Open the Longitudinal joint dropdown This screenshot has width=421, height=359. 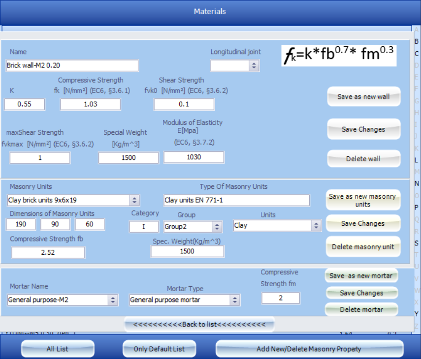click(x=254, y=65)
